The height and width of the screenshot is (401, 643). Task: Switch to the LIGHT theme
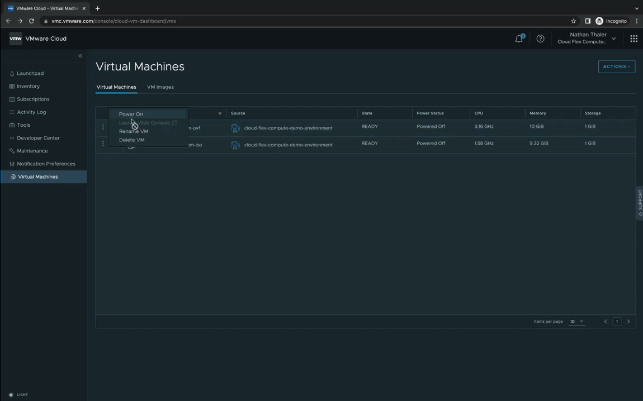(18, 395)
